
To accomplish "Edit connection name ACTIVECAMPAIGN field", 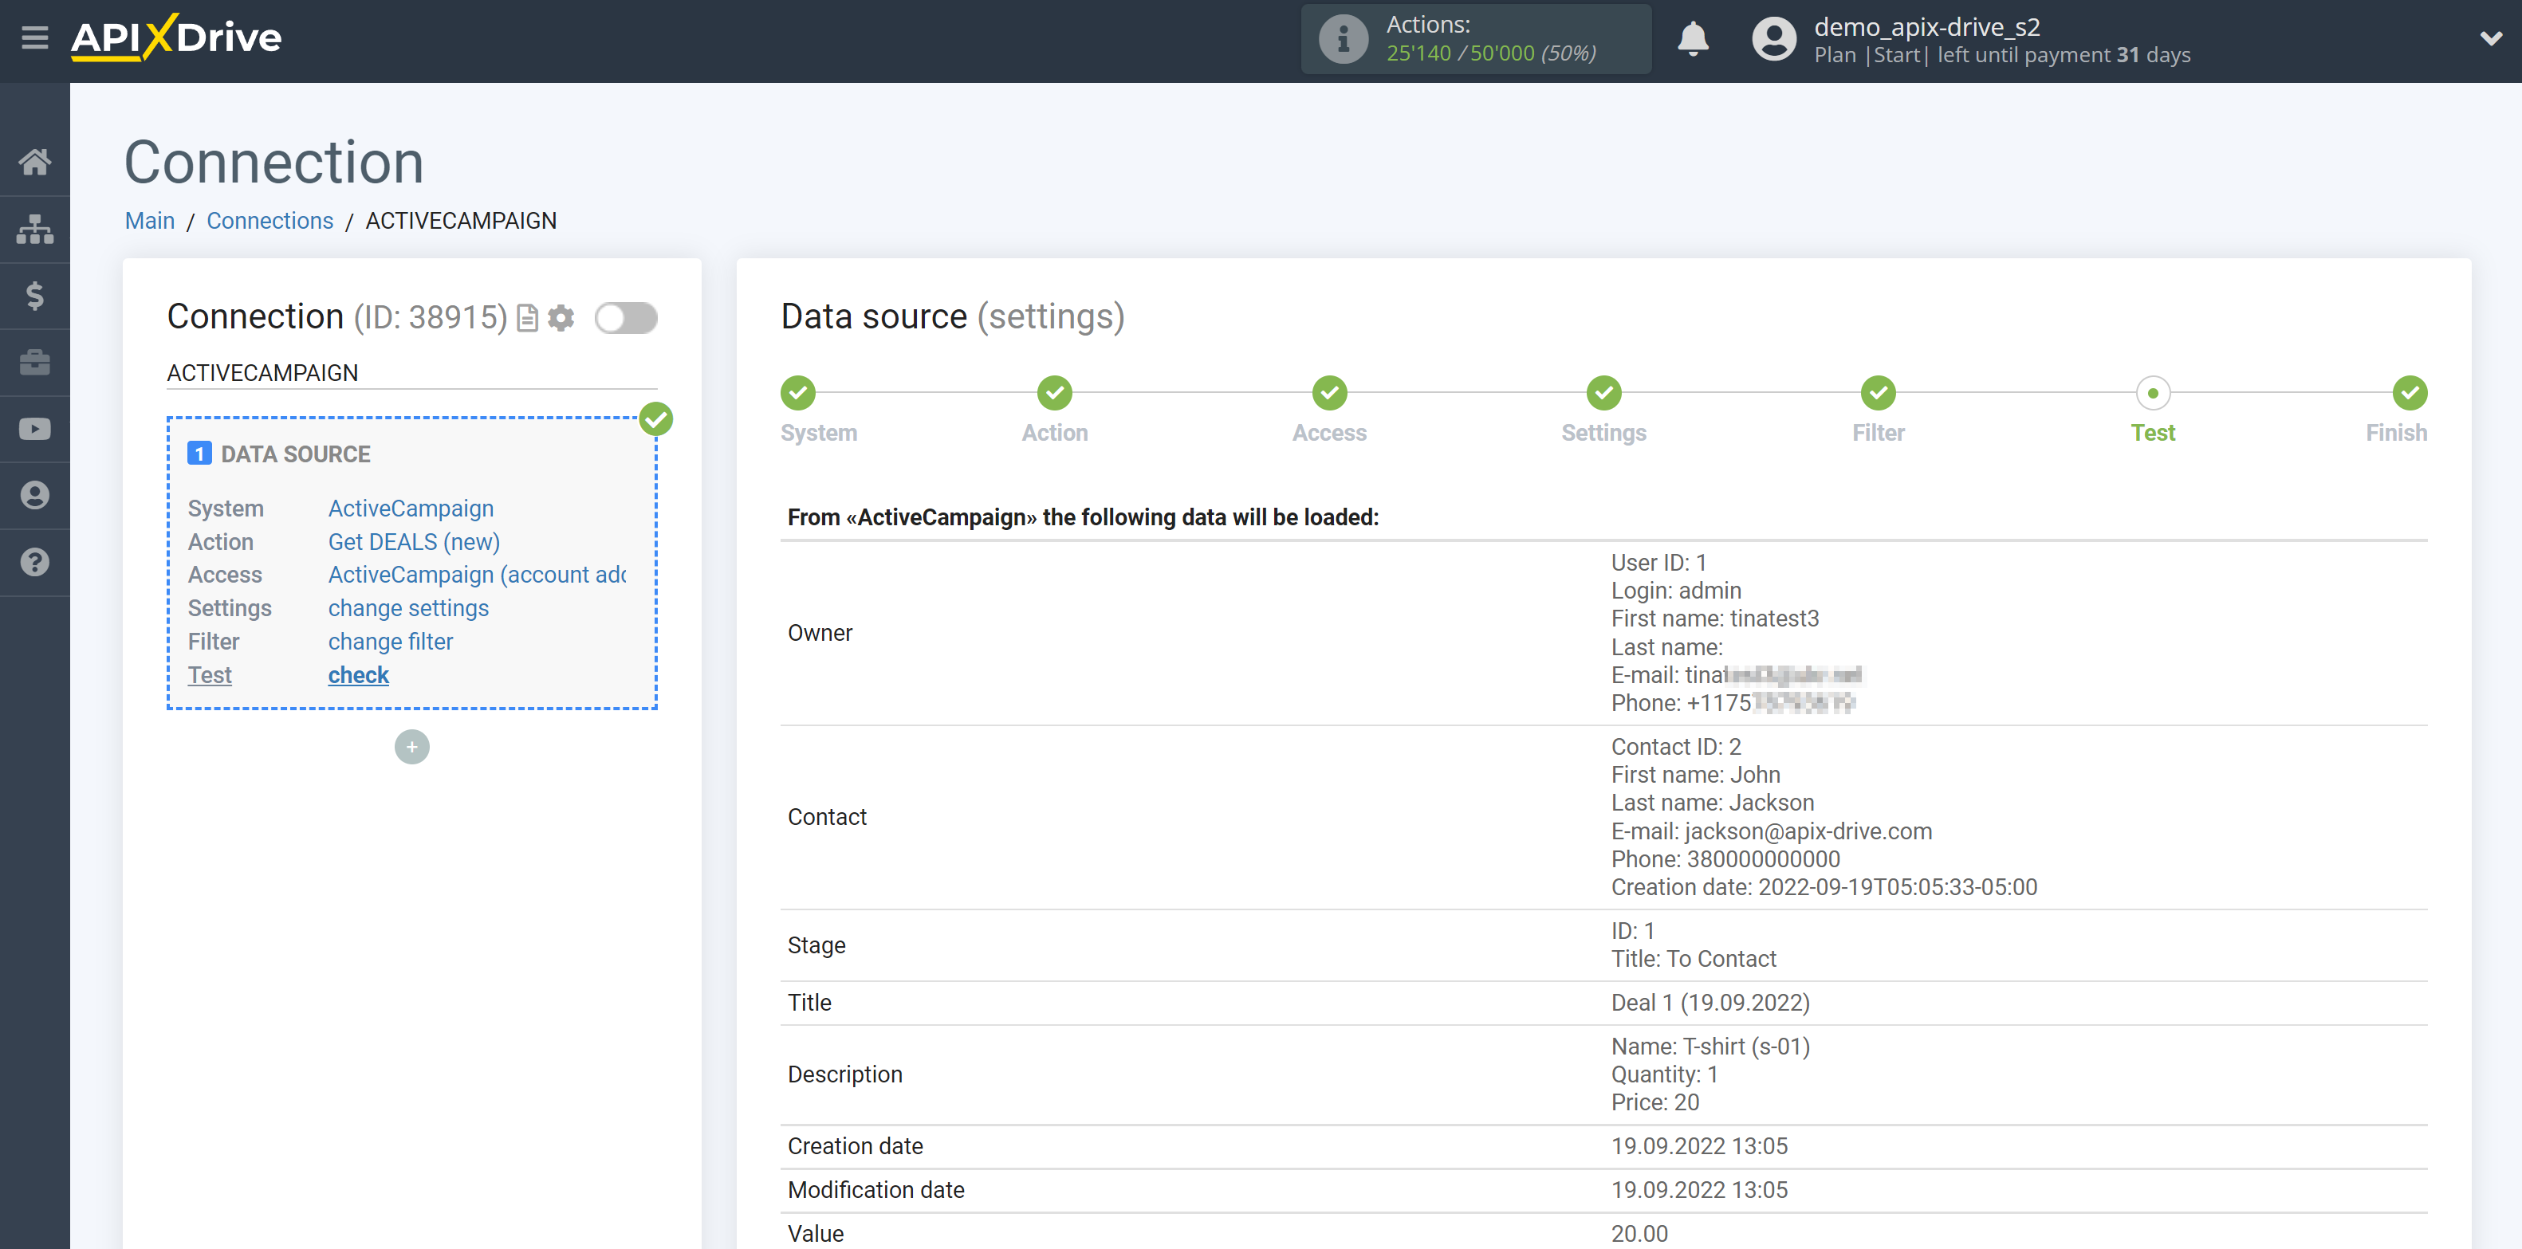I will coord(411,373).
